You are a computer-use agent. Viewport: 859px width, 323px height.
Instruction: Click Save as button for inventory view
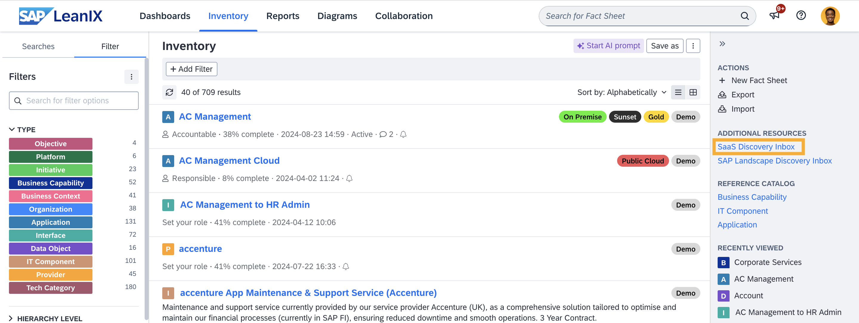pyautogui.click(x=665, y=45)
